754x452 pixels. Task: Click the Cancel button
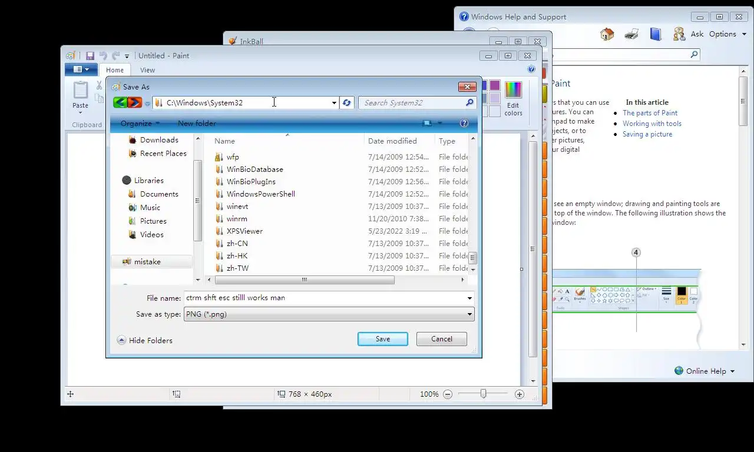[x=442, y=339]
